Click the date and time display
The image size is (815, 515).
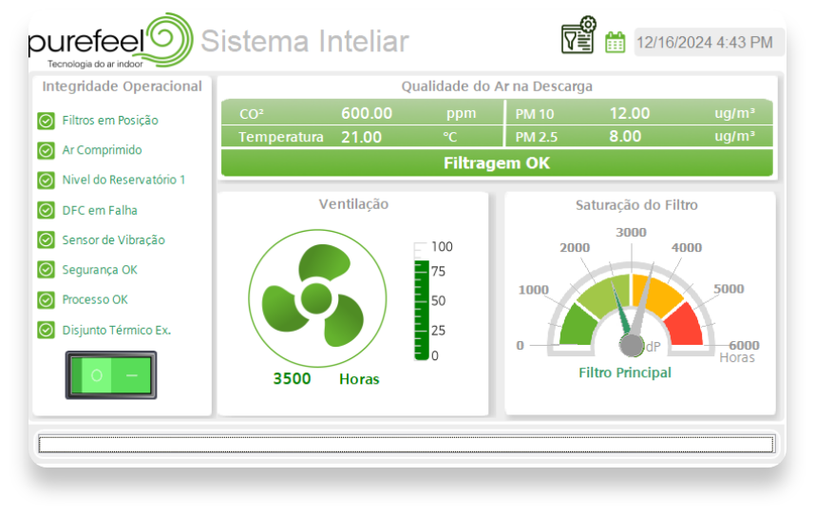704,42
